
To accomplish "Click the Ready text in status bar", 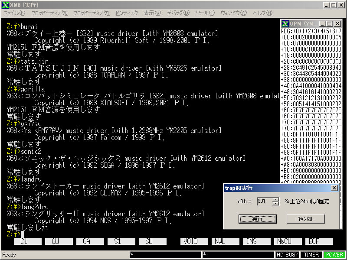I will click(x=9, y=255).
